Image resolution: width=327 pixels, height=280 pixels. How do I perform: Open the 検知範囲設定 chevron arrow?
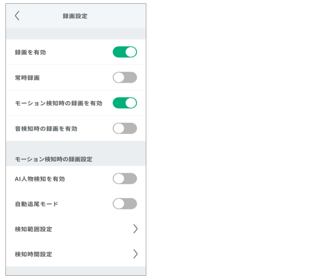point(135,229)
